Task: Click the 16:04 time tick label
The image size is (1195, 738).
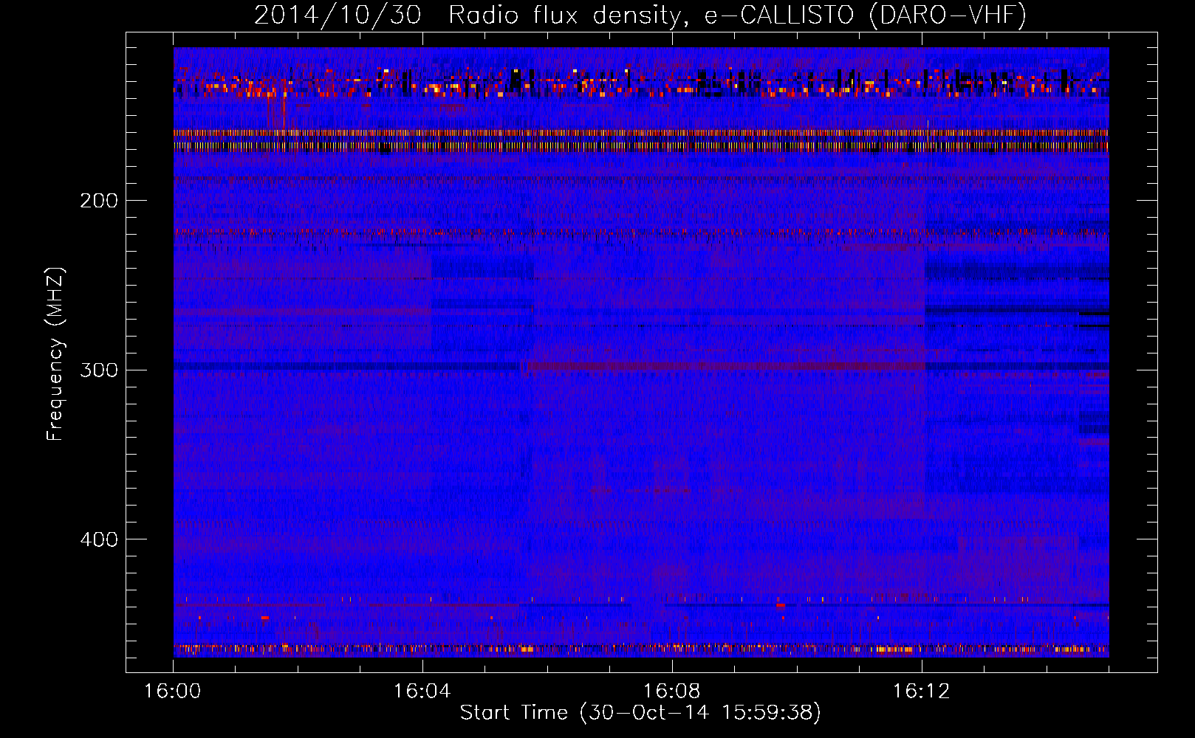Action: click(x=422, y=692)
